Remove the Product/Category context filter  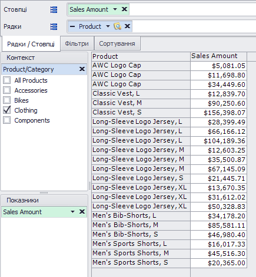pos(82,69)
